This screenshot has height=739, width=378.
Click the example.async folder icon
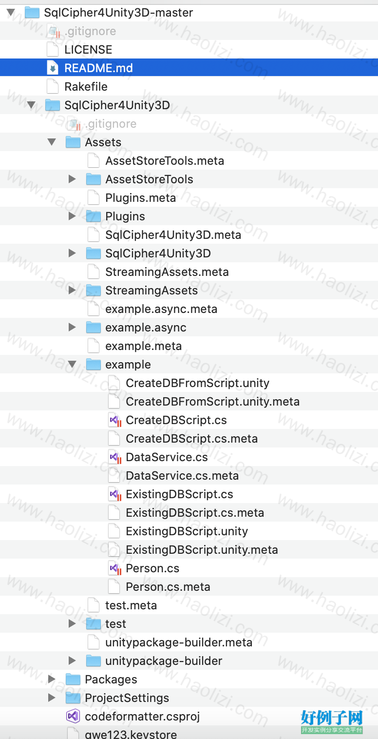point(94,328)
